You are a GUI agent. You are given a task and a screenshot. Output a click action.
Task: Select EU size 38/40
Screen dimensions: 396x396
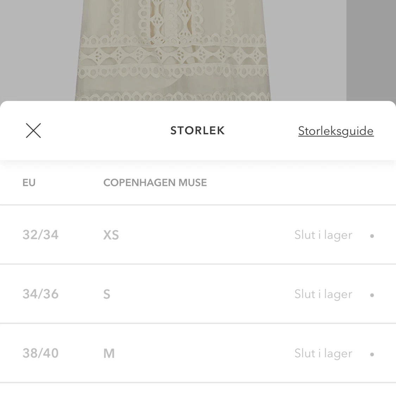(40, 353)
